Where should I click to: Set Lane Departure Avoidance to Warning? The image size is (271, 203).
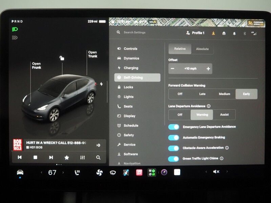tap(202, 115)
